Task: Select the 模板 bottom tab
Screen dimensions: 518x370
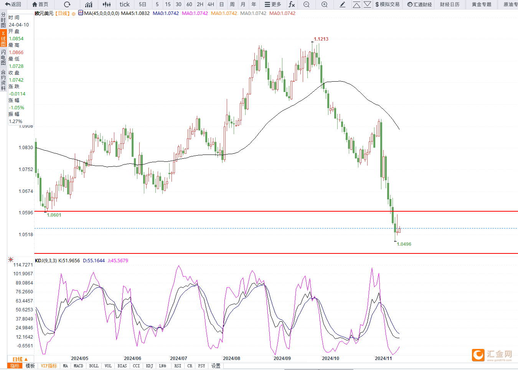Action: tap(30, 366)
